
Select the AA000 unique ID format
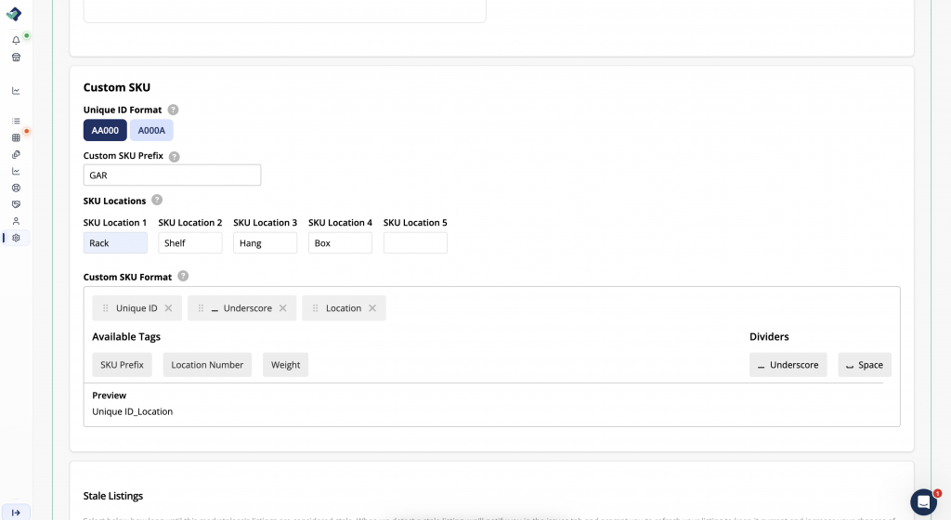point(105,131)
